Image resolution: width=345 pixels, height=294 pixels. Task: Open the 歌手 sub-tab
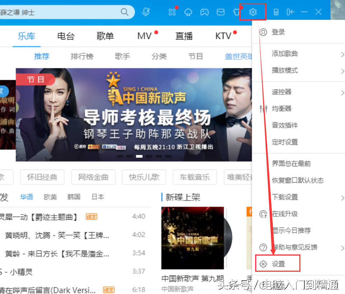tap(123, 56)
